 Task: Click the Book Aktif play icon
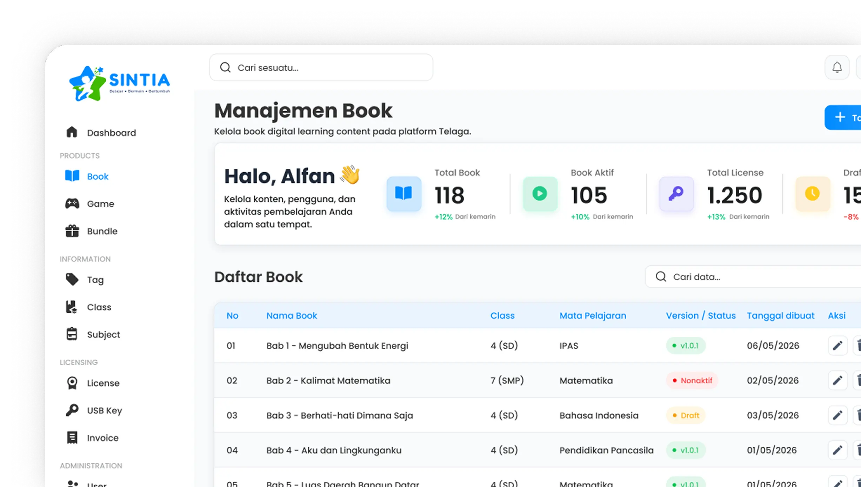click(540, 194)
